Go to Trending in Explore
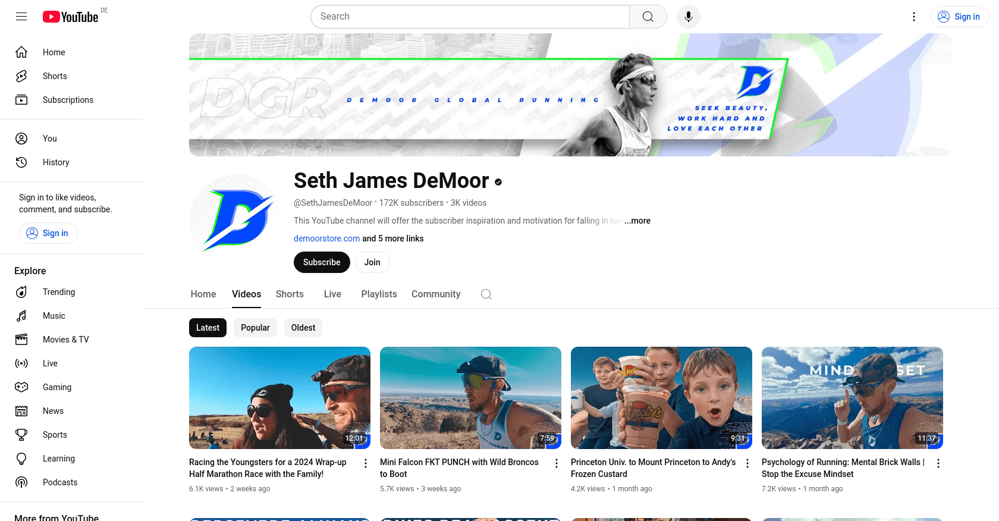The width and height of the screenshot is (999, 521). click(58, 292)
